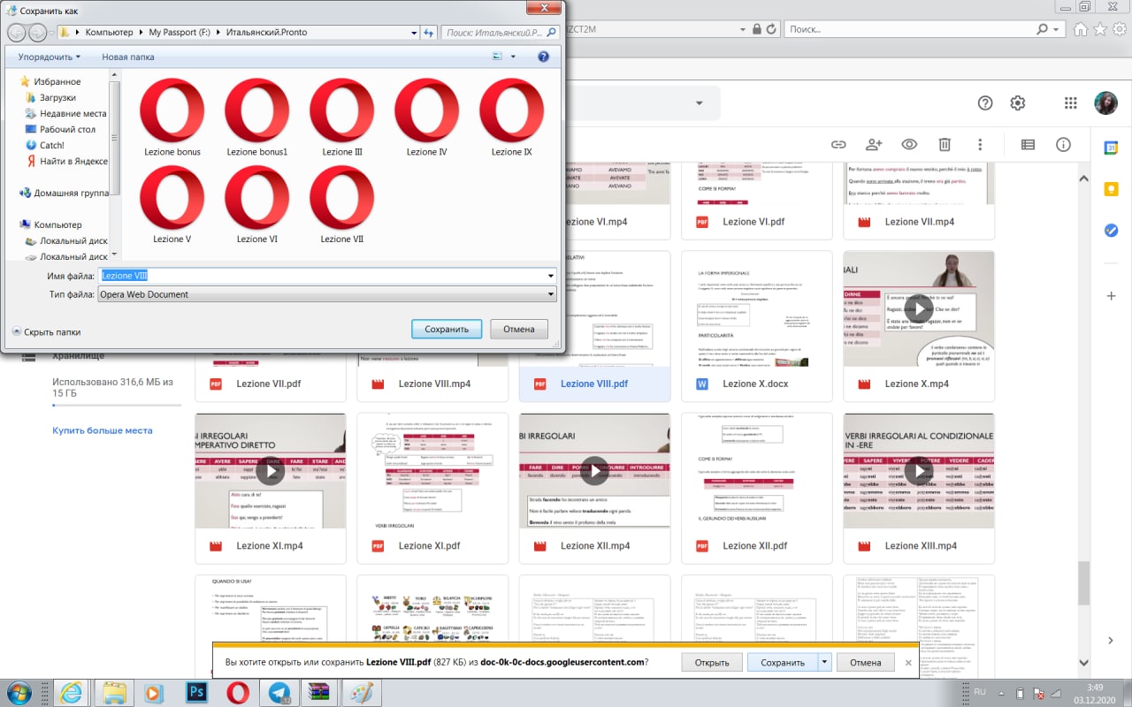The height and width of the screenshot is (707, 1132).
Task: Open Google Tasks side panel icon
Action: click(x=1112, y=230)
